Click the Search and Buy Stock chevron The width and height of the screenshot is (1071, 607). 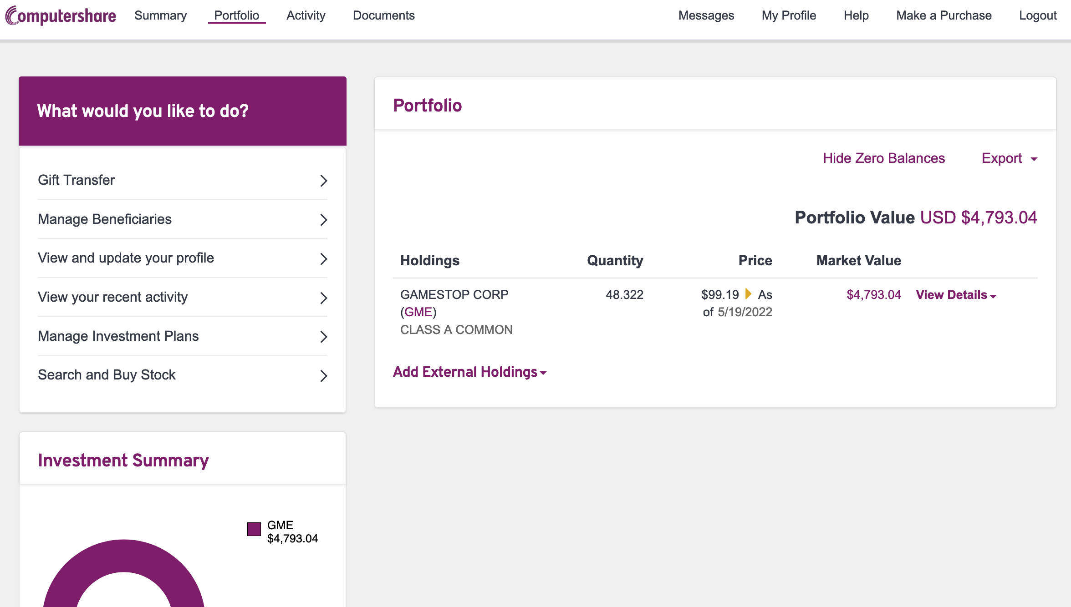[323, 376]
